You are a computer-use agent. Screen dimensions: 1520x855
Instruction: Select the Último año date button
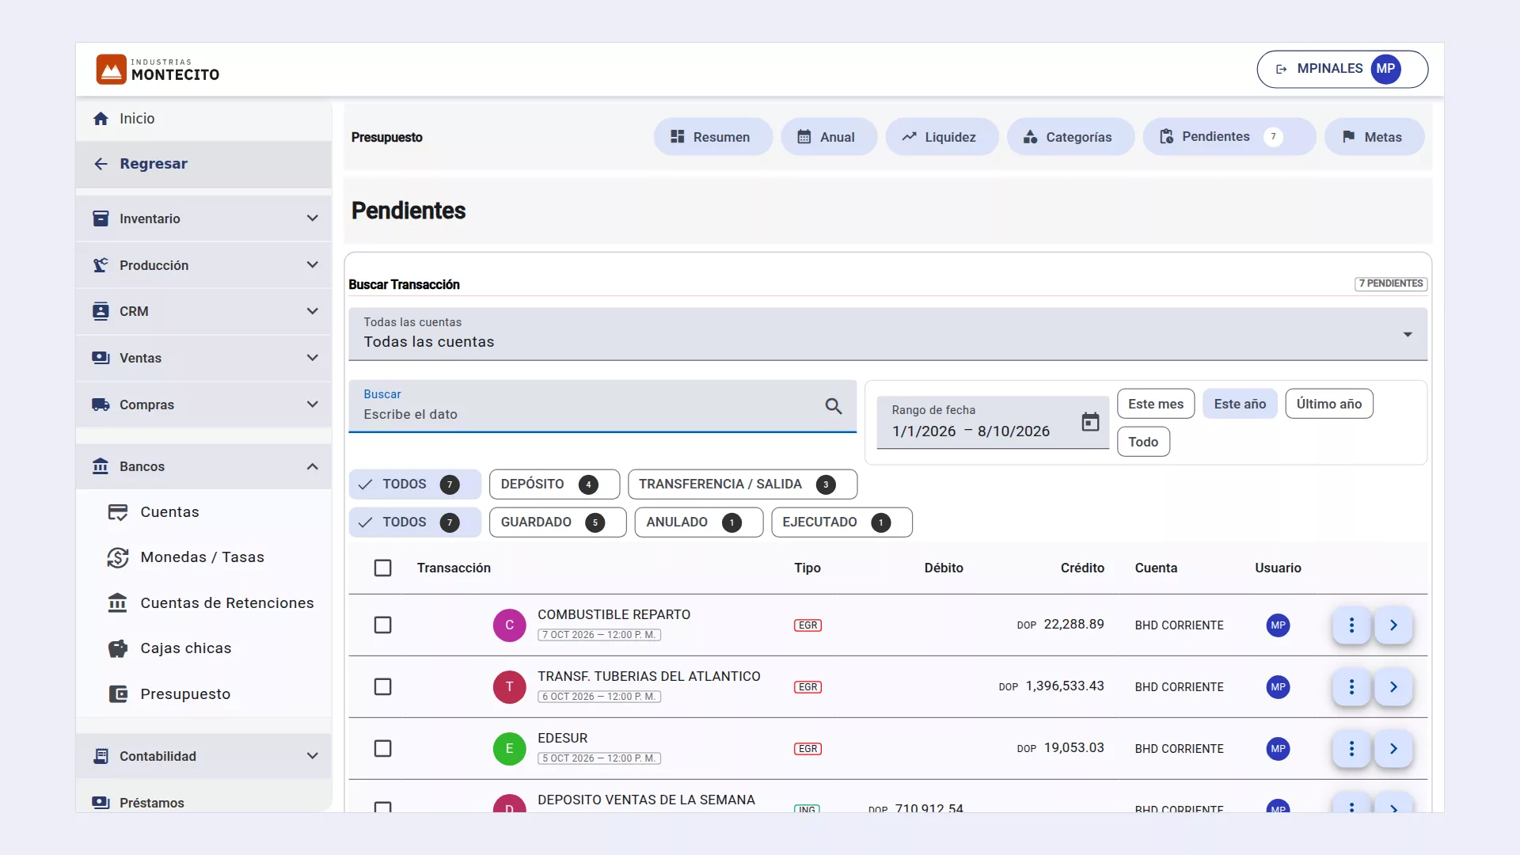pos(1328,404)
